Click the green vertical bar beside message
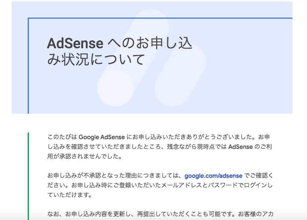The width and height of the screenshot is (307, 220). point(28,176)
